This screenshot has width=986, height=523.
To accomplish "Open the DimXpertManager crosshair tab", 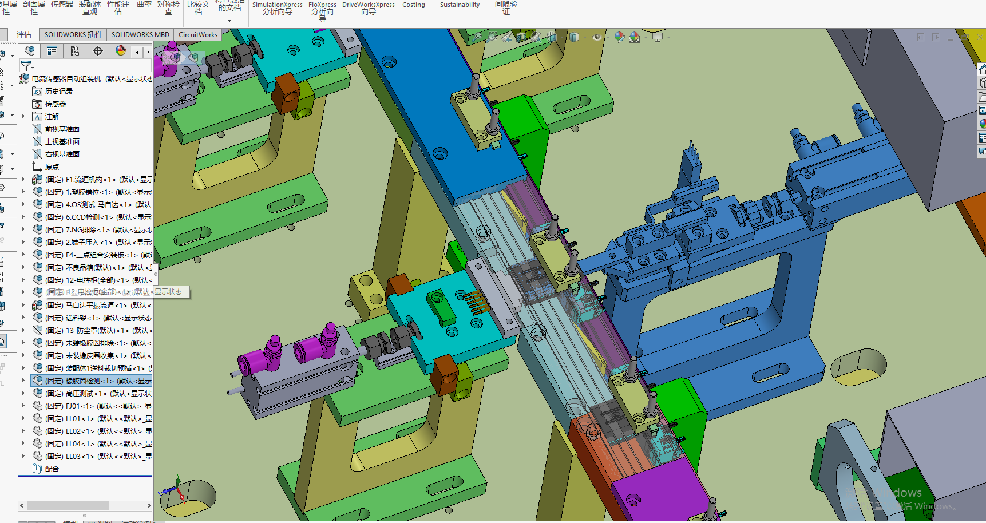I will [98, 51].
